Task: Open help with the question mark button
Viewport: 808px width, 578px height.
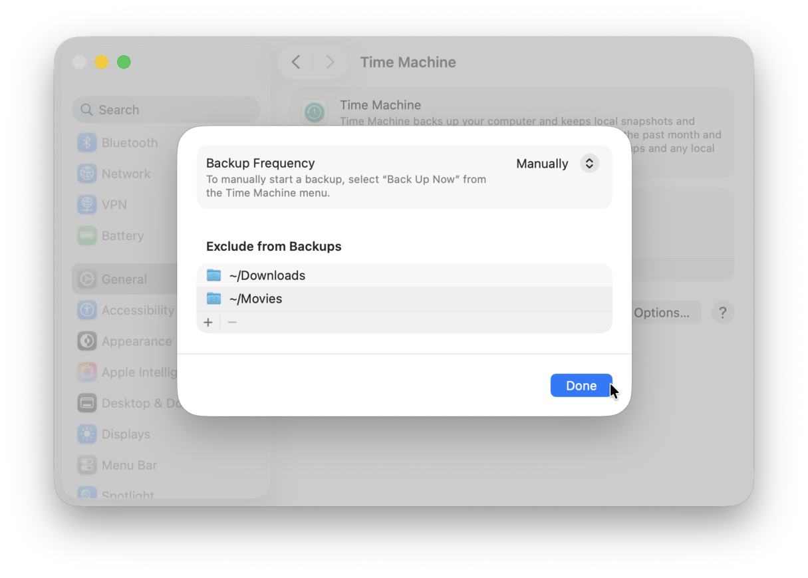Action: coord(723,313)
